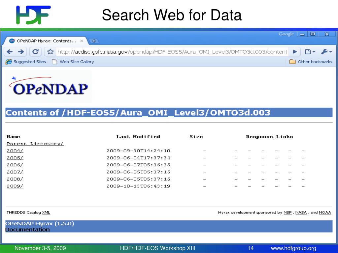Image resolution: width=338 pixels, height=253 pixels.
Task: Click the Response Links column header
Action: 269,137
